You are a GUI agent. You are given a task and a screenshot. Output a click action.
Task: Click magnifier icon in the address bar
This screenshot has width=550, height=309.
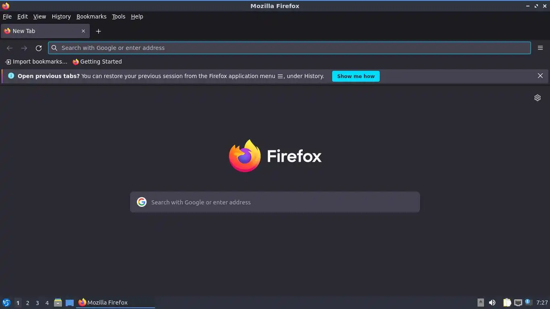click(54, 48)
